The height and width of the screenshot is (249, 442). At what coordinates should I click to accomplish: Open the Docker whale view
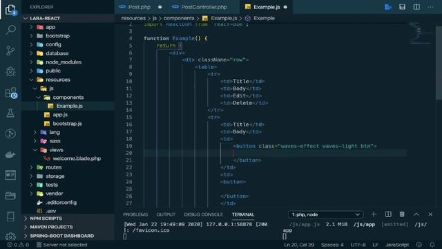(11, 154)
